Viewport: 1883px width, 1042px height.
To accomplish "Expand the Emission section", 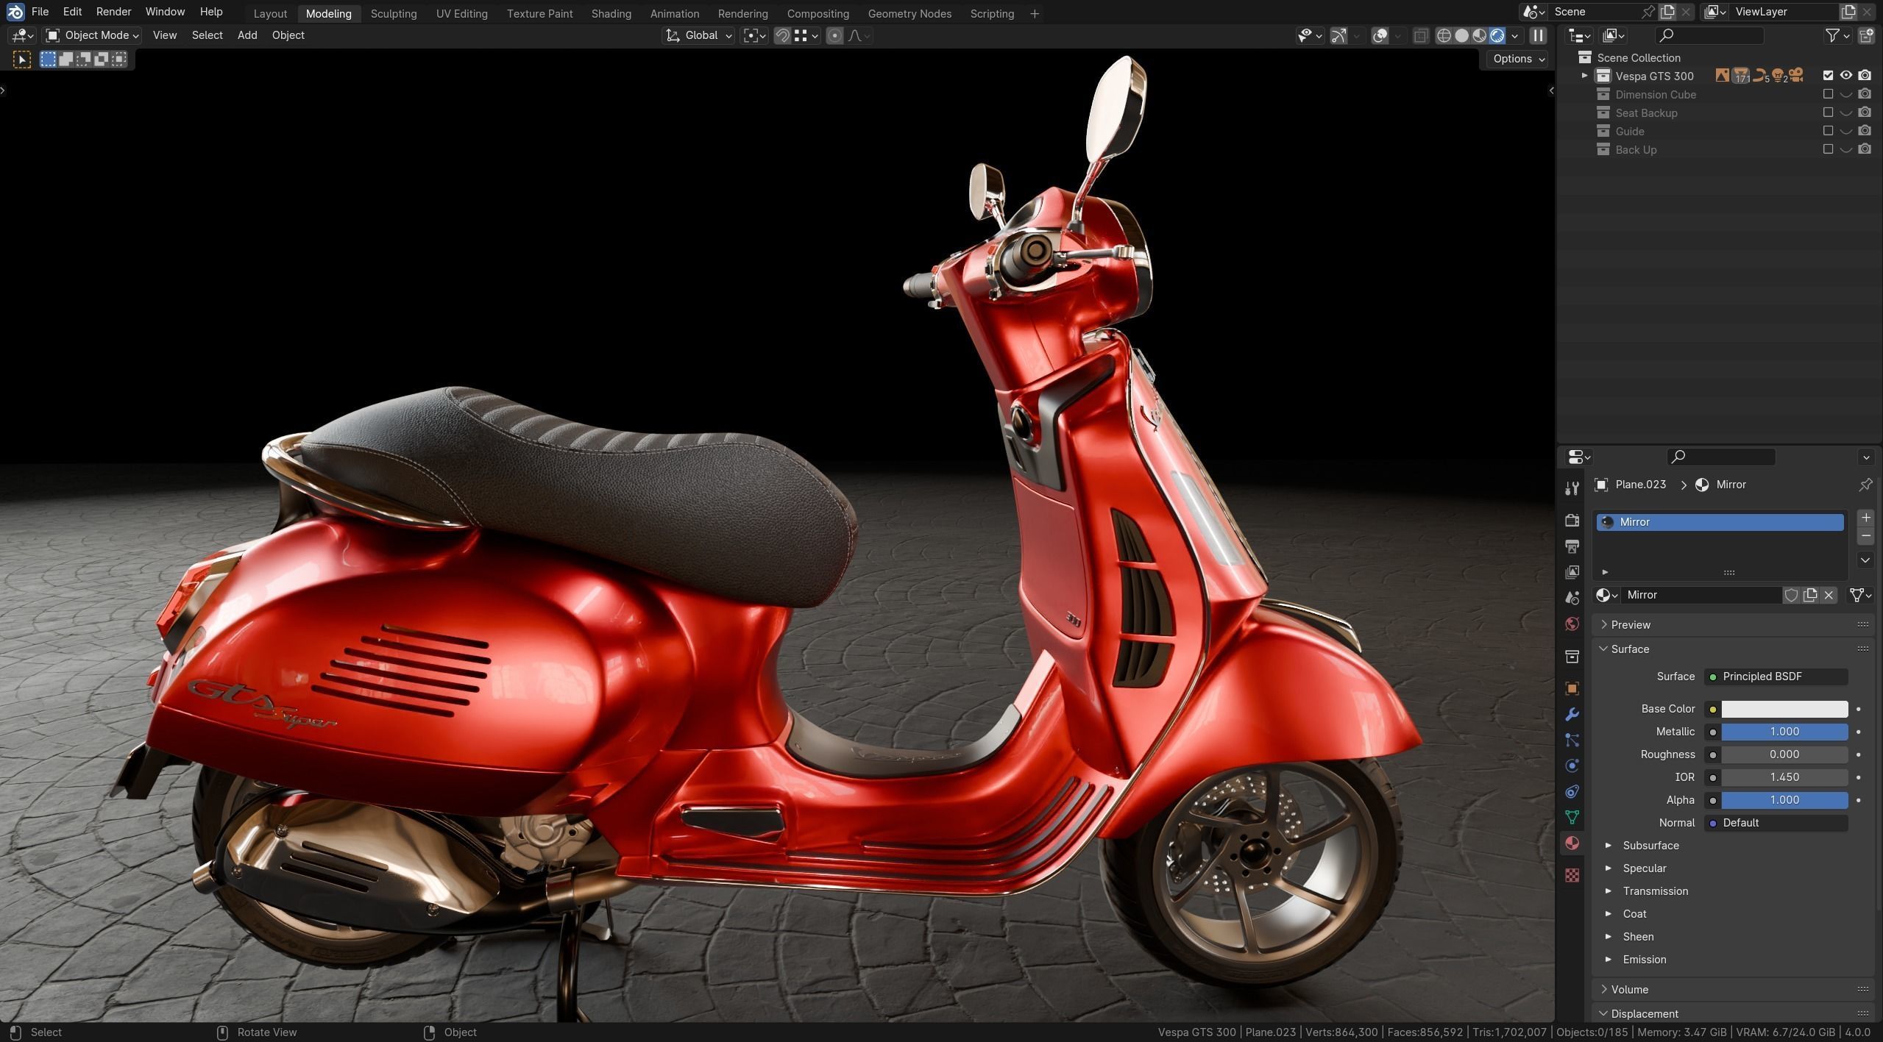I will (x=1644, y=960).
